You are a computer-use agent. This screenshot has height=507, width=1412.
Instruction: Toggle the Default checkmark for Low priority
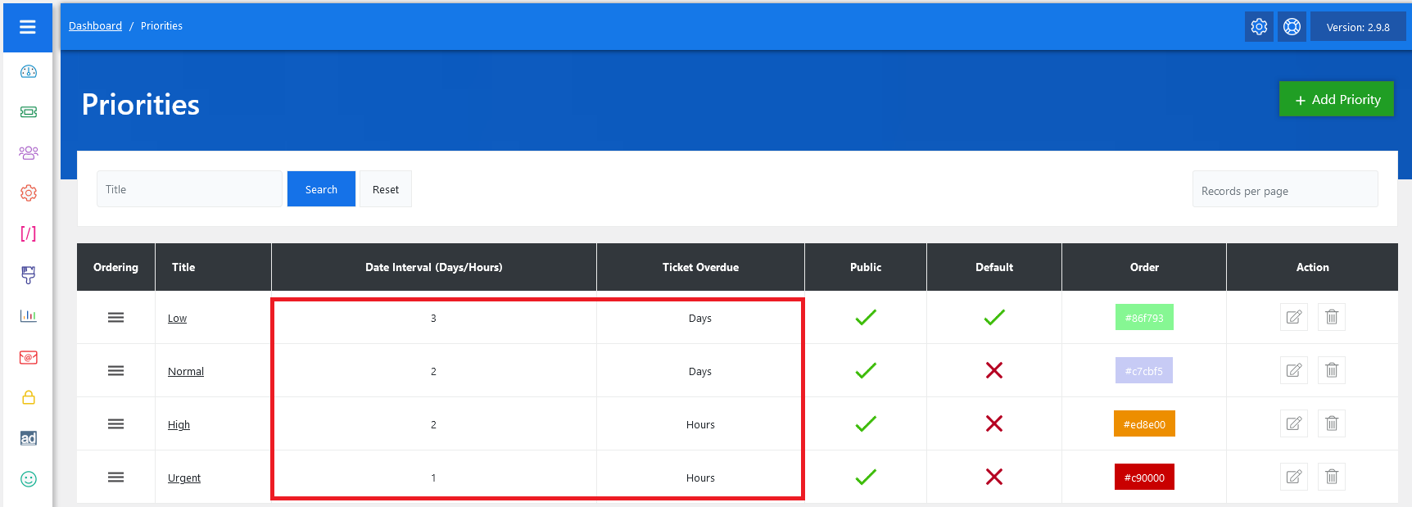[x=993, y=317]
